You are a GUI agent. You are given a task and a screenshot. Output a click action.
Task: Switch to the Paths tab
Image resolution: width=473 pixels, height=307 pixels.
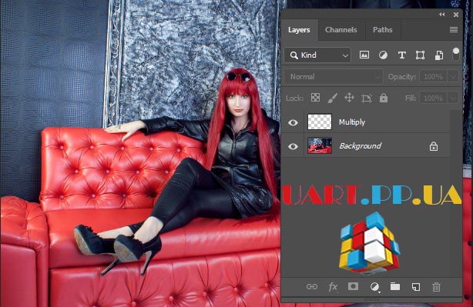coord(383,30)
